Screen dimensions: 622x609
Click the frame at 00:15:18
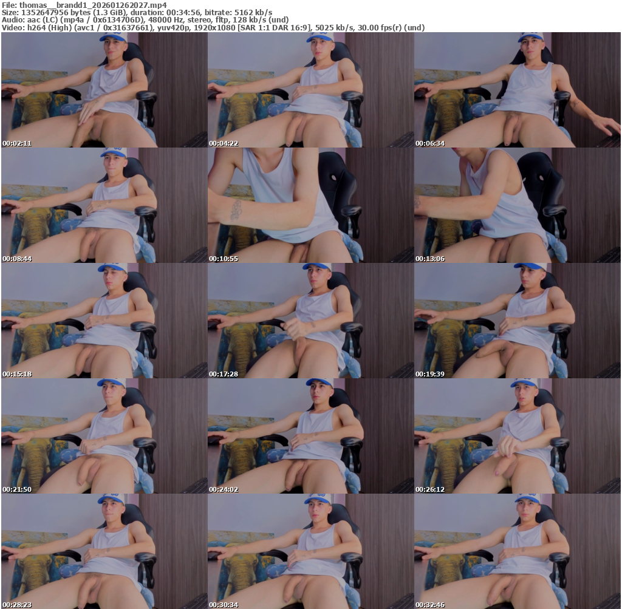click(104, 321)
